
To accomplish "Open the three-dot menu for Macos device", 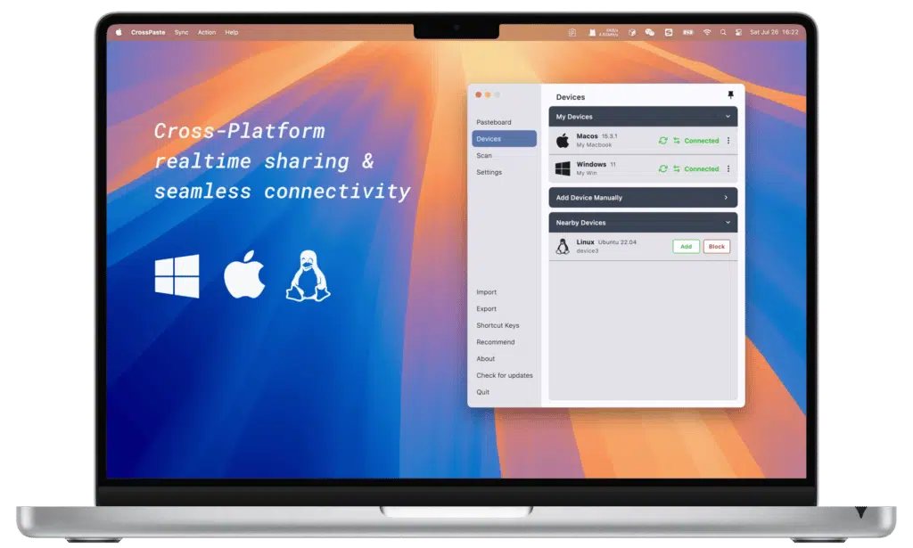I will click(x=728, y=141).
